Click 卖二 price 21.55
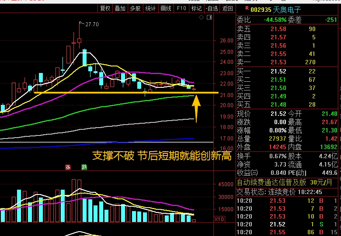Screen dimensions: 341x236 (278, 54)
